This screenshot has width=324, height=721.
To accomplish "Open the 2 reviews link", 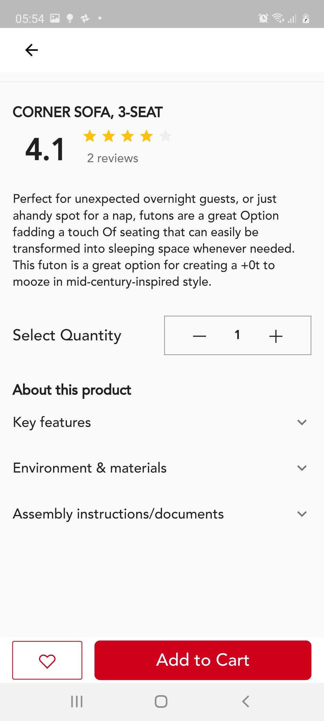I will (x=112, y=158).
